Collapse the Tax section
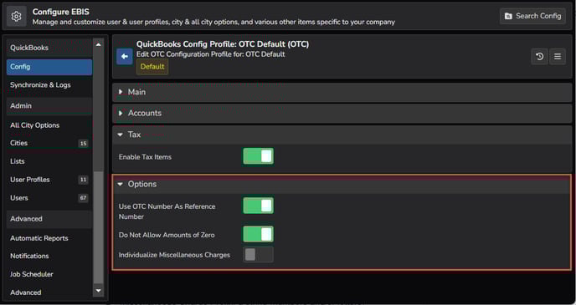576x305 pixels. (x=342, y=135)
